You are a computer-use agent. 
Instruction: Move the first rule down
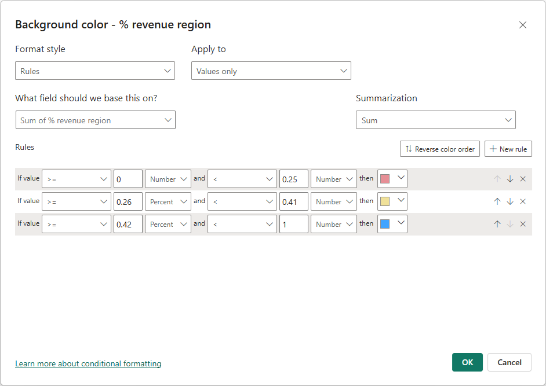[x=510, y=178]
